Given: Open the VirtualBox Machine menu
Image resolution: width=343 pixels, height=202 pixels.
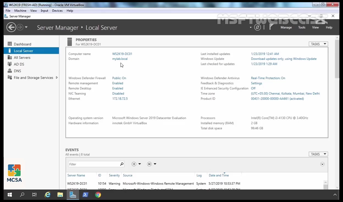Looking at the screenshot, I should pos(20,11).
